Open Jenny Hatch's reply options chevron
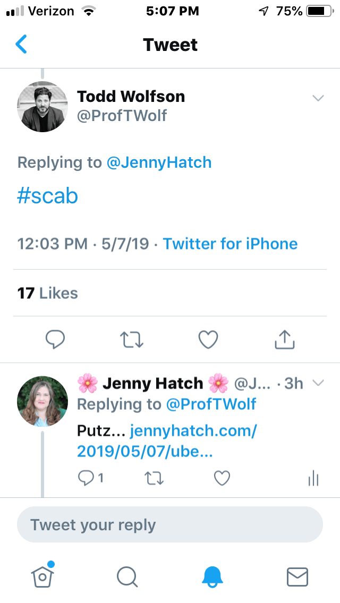 (318, 383)
